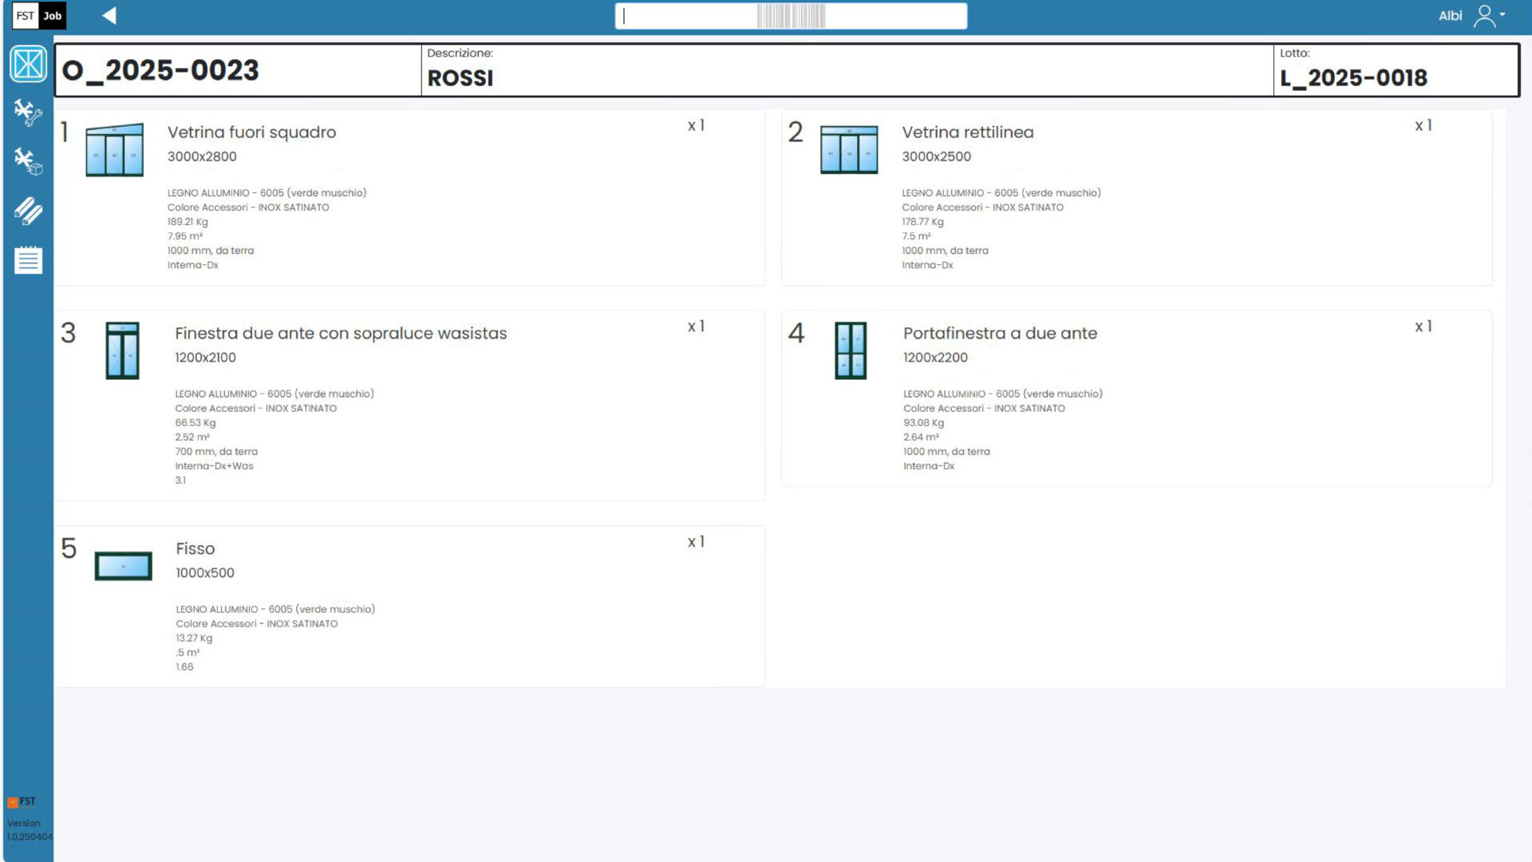This screenshot has width=1532, height=862.
Task: Open Portafinestra a due ante thumbnail
Action: coord(851,350)
